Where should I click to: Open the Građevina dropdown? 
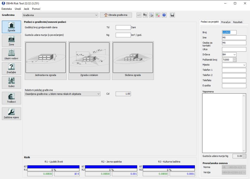[x=60, y=15]
